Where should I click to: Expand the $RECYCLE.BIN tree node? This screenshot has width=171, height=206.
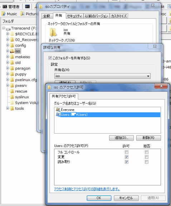[8, 34]
